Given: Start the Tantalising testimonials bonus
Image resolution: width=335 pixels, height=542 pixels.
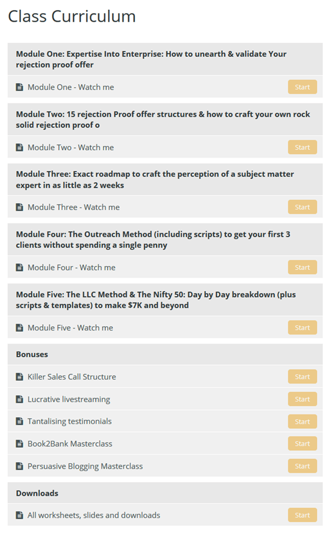Looking at the screenshot, I should pyautogui.click(x=302, y=422).
